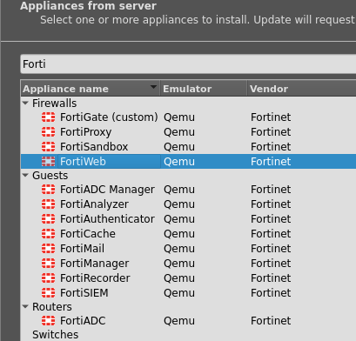Select the Routers category label
The image size is (356, 341).
(52, 307)
